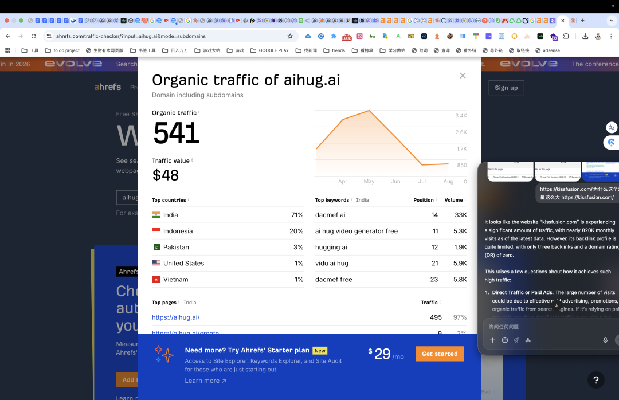Click the red 1383 badge extension icon
This screenshot has height=400, width=619.
(x=347, y=37)
